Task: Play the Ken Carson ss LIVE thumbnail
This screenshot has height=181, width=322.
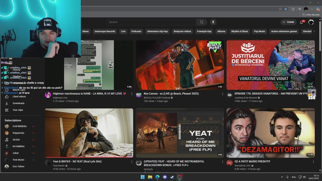Action: 180,65
